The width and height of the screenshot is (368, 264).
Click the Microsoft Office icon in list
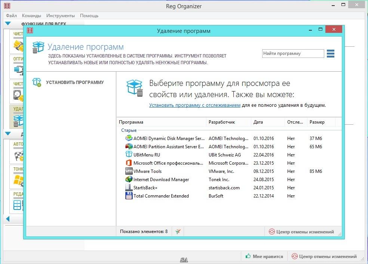[x=129, y=163]
